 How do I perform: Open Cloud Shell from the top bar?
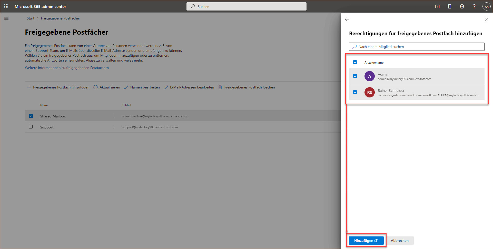coord(437,6)
